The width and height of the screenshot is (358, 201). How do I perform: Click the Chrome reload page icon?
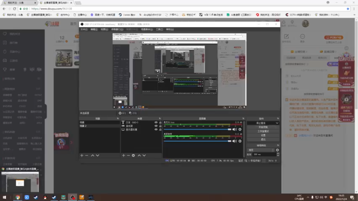point(15,8)
